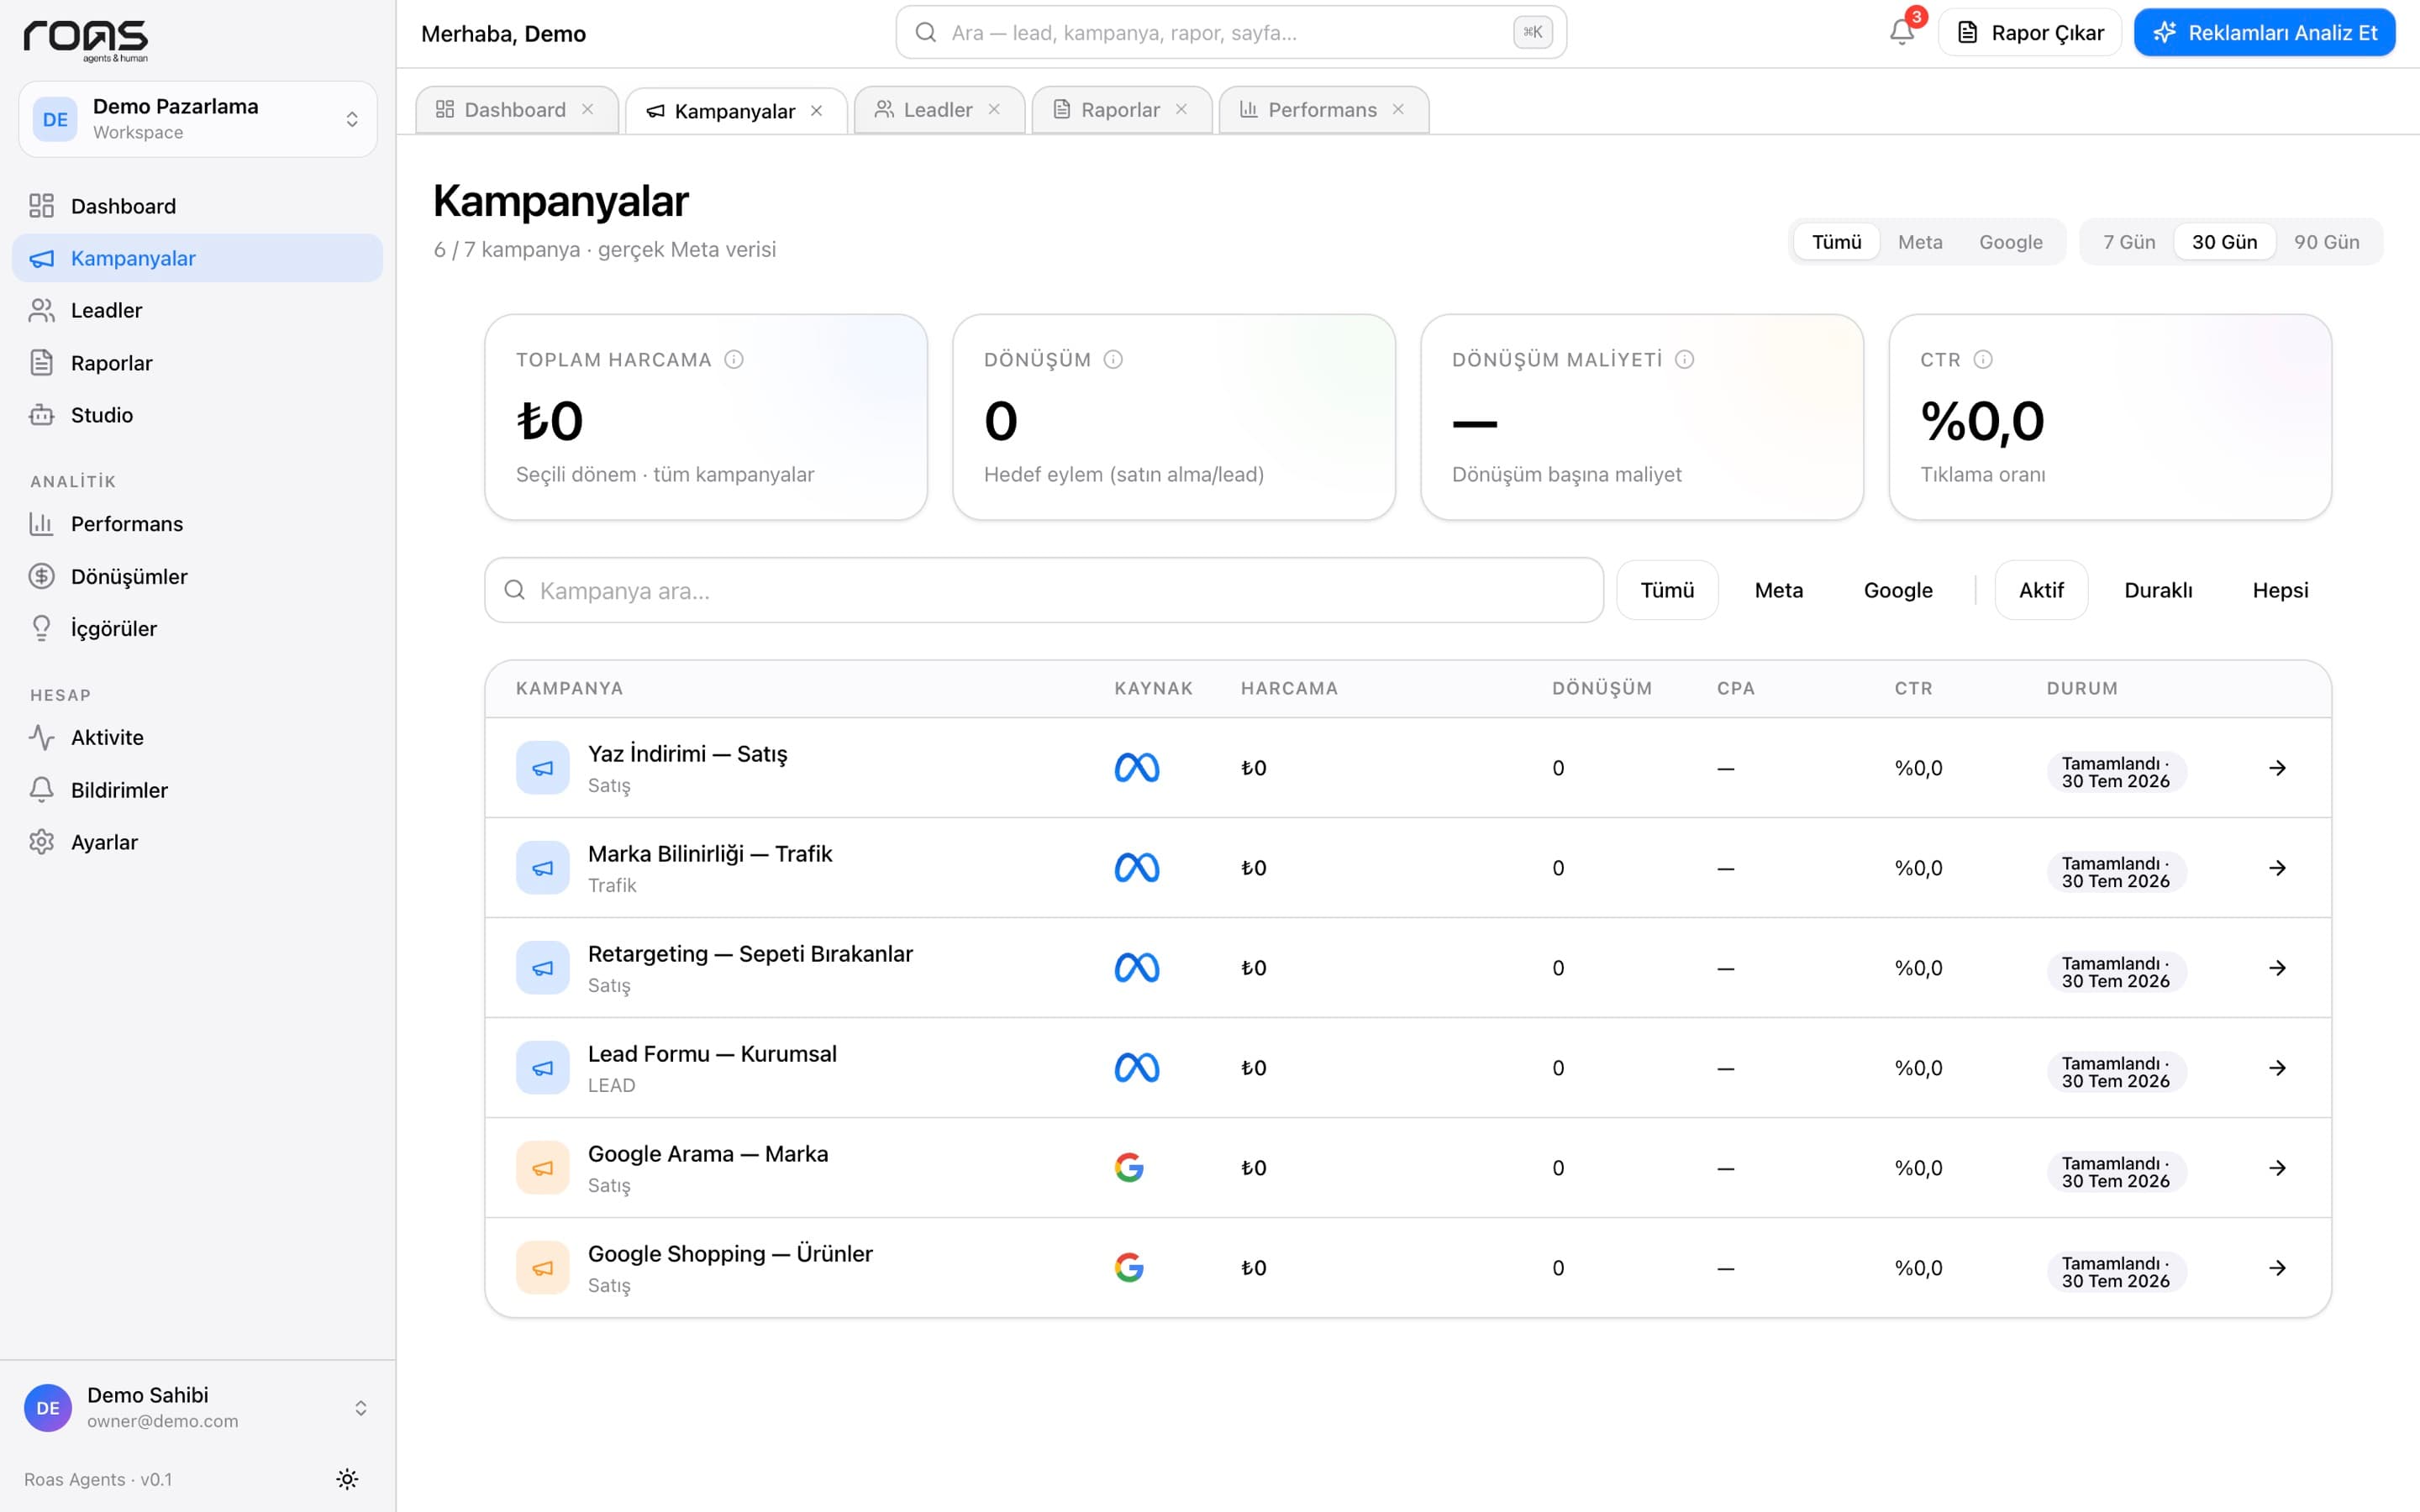
Task: Click Meta logo in Retargeting row
Action: click(1137, 968)
